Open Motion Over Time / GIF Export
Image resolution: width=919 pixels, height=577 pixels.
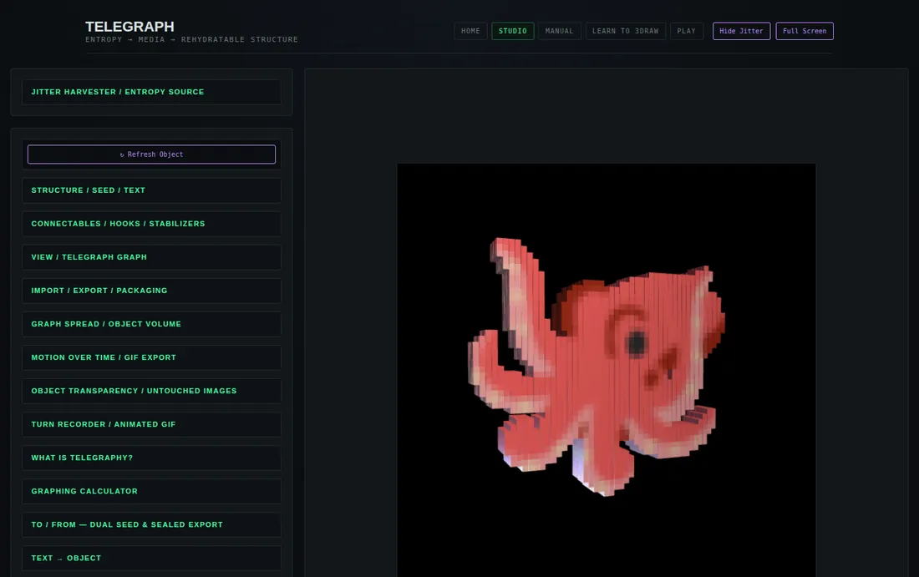coord(151,357)
